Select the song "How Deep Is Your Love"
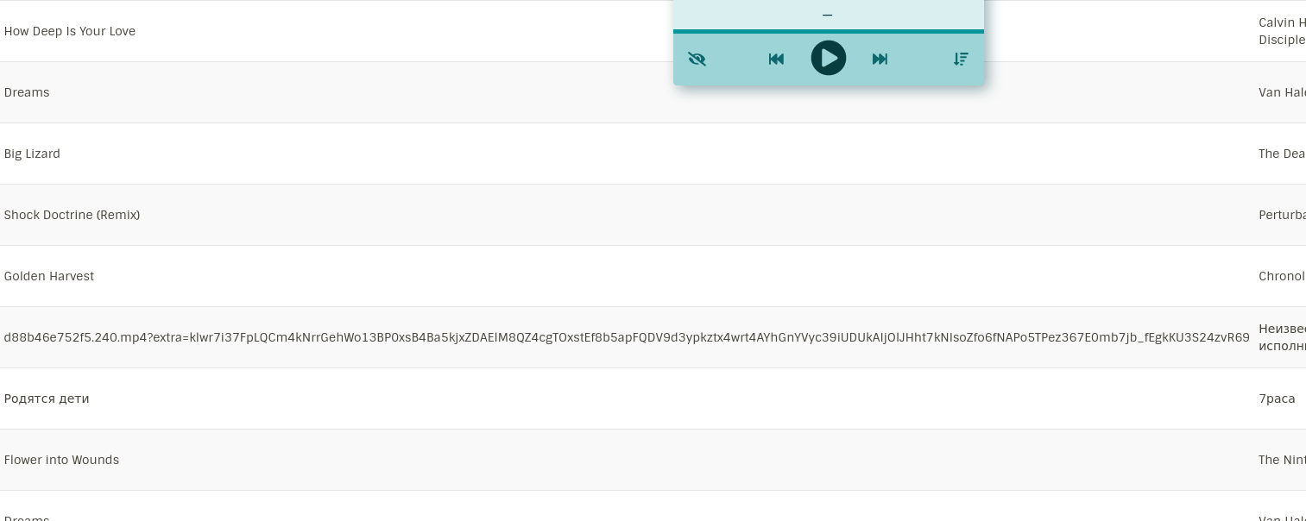Image resolution: width=1306 pixels, height=521 pixels. (x=70, y=31)
